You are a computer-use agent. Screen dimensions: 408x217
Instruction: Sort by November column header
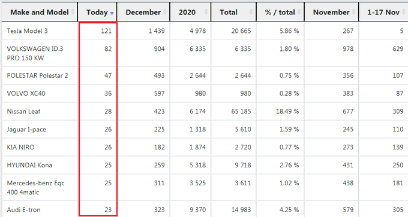point(331,12)
